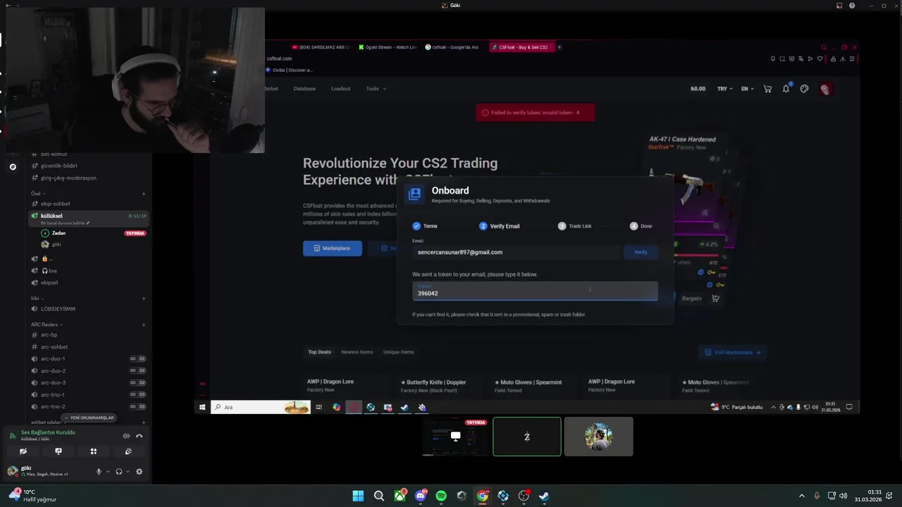Open CSFloat notifications bell
Screen dimensions: 902x507
pyautogui.click(x=786, y=89)
